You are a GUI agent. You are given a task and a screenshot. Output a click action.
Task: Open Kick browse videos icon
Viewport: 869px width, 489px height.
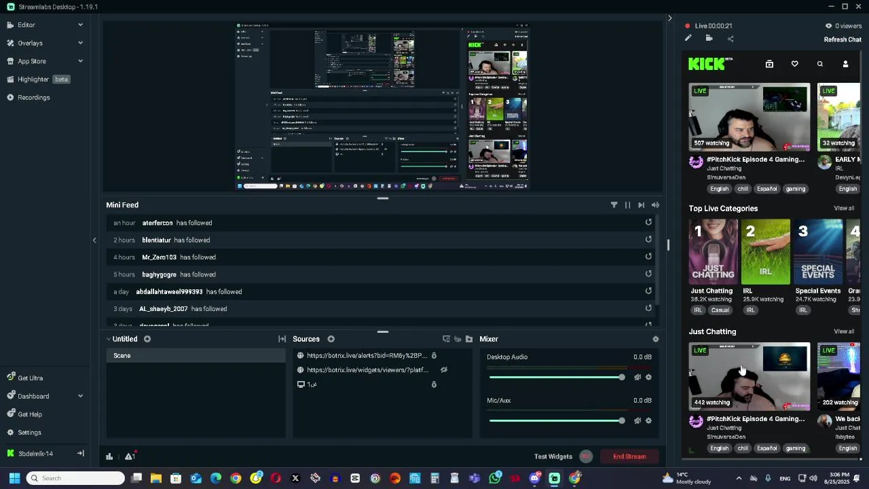coord(769,64)
